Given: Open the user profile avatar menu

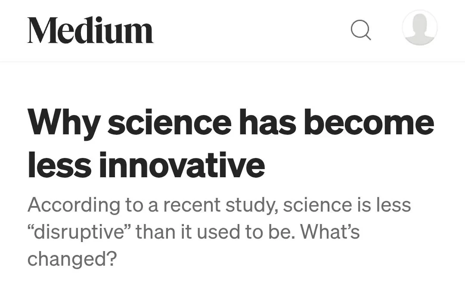Looking at the screenshot, I should [420, 27].
